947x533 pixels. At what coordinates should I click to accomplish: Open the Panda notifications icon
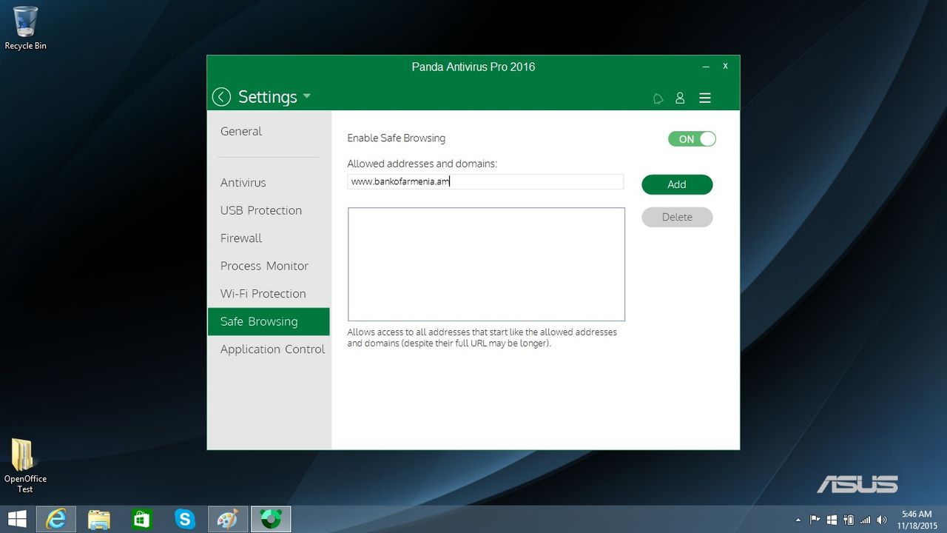(658, 98)
